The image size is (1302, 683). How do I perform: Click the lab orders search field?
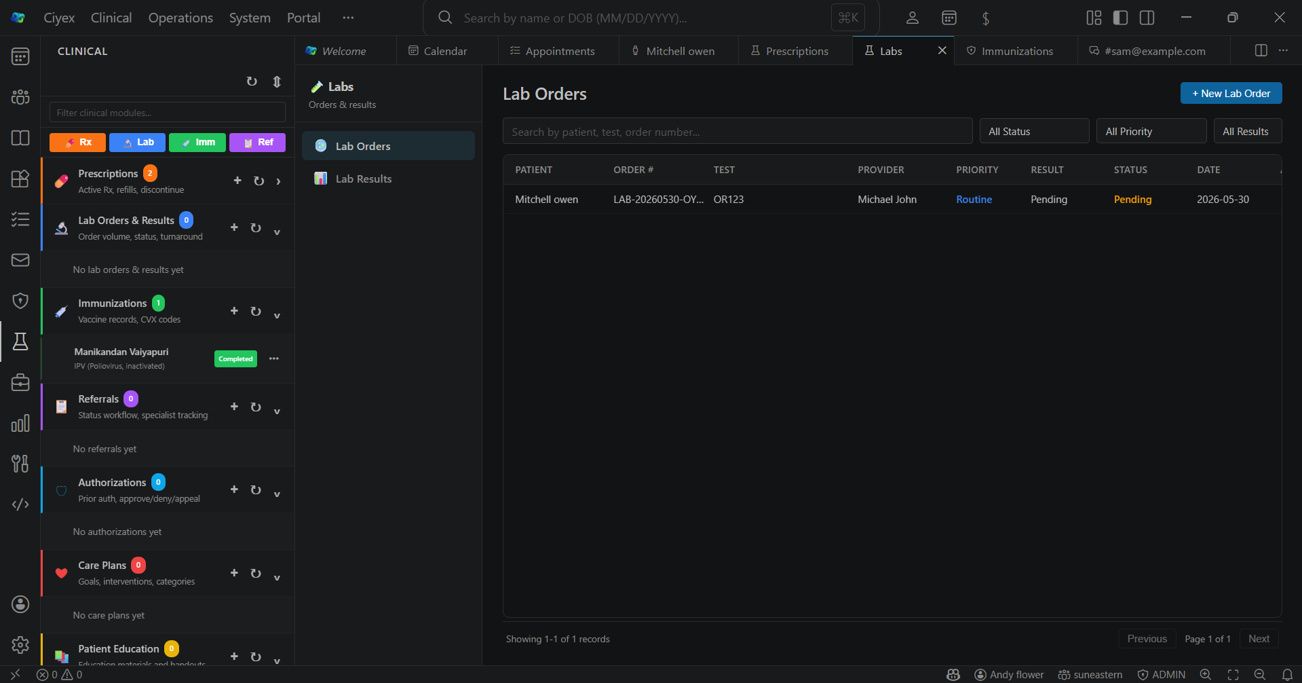click(738, 131)
